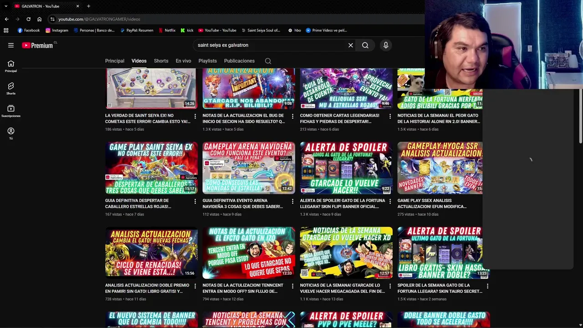Open options for SPOILER DE LA SEMANA GATO video
Image resolution: width=583 pixels, height=328 pixels.
pyautogui.click(x=487, y=286)
